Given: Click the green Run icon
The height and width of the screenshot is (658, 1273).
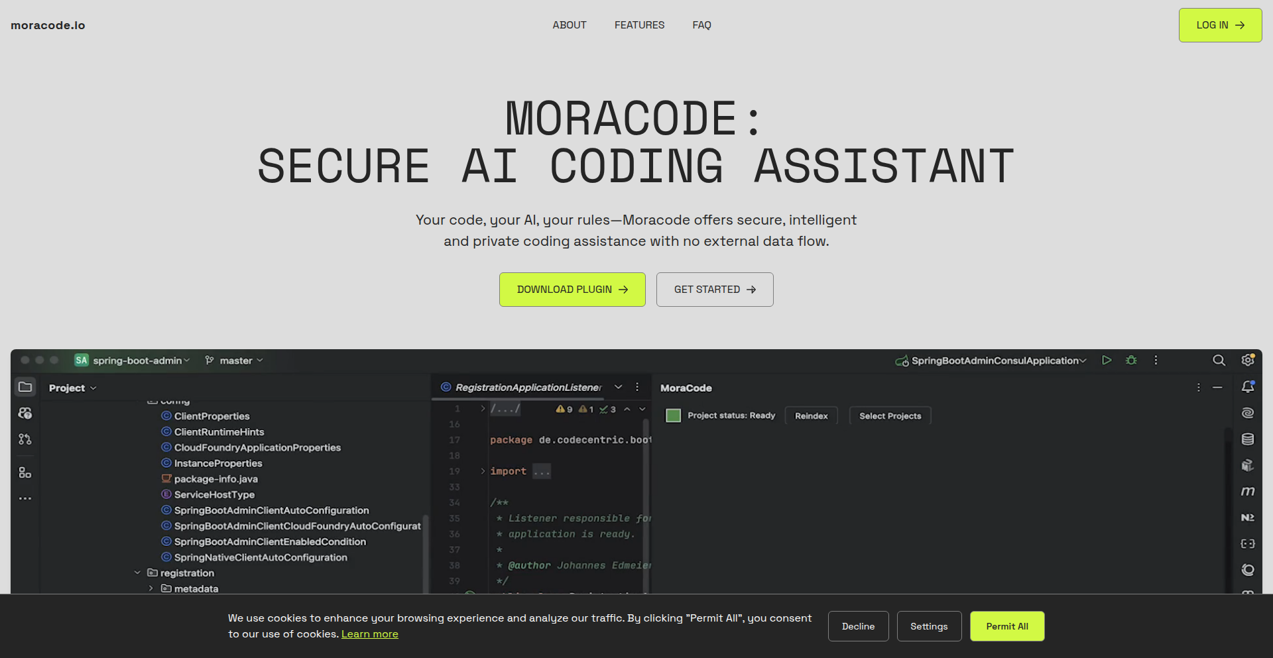Looking at the screenshot, I should pos(1107,360).
